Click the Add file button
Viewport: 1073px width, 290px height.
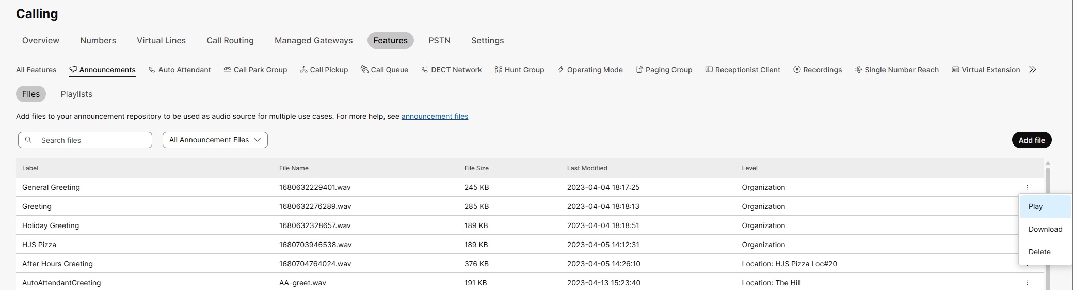point(1032,140)
